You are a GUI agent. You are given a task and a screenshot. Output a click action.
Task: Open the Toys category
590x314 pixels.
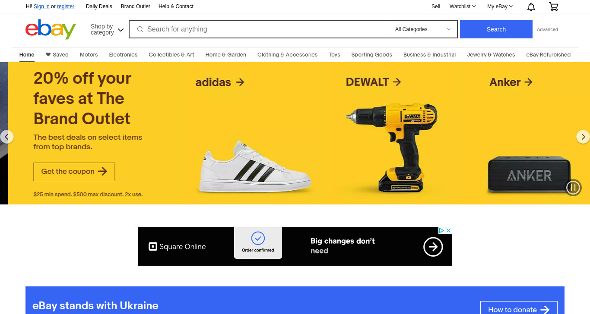click(x=334, y=55)
